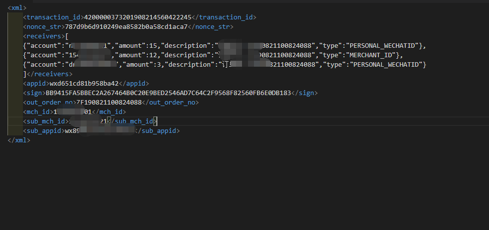Image resolution: width=489 pixels, height=230 pixels.
Task: Click the appid value wxd651cd81b958ba42
Action: 85,84
